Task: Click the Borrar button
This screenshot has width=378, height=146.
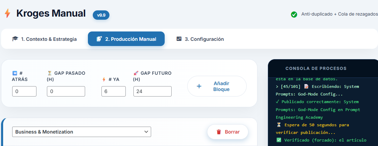Action: point(228,132)
